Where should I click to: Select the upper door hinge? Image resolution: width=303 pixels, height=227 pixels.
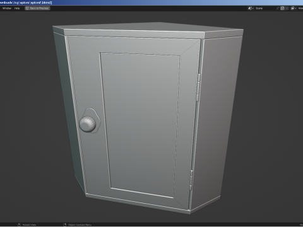(198, 87)
